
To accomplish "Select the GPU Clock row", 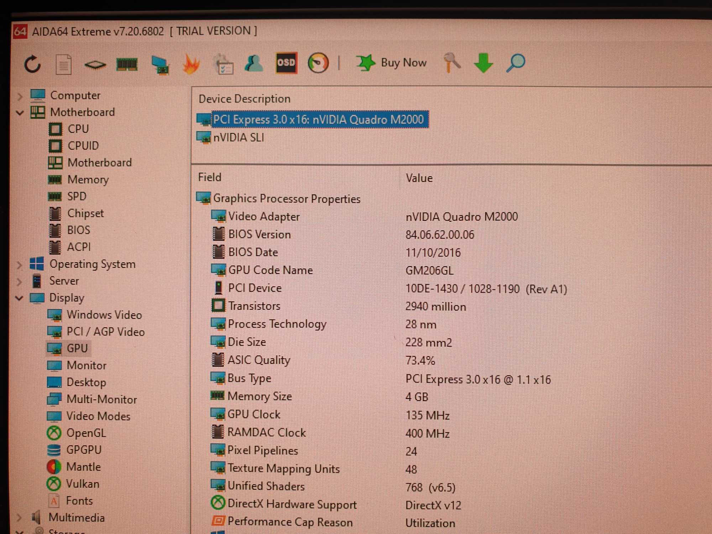I will click(330, 415).
